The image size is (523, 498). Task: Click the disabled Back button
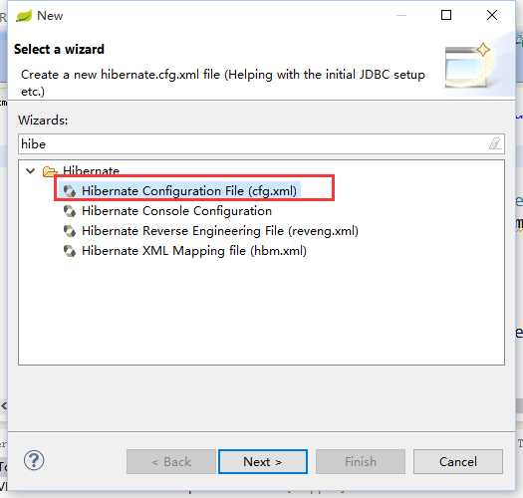tap(170, 461)
